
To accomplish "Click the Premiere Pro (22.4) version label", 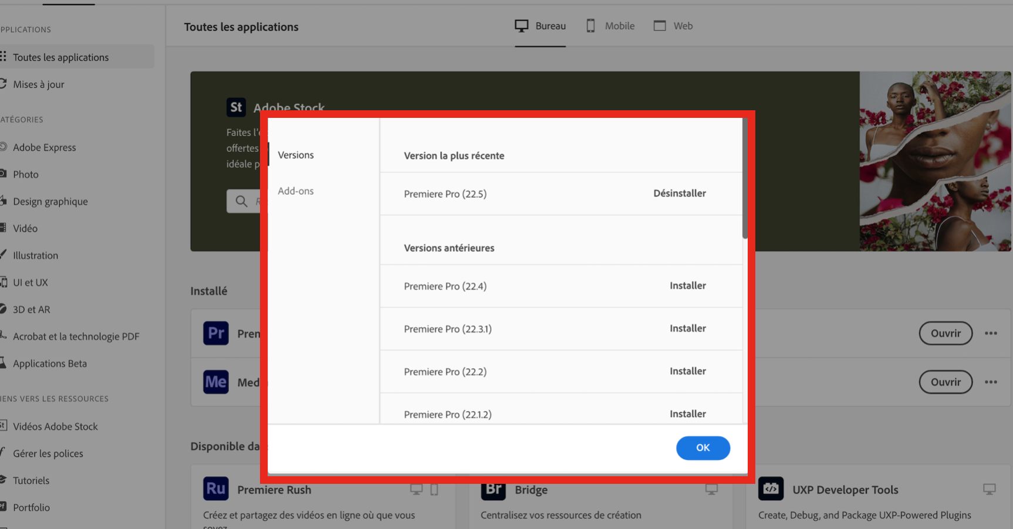I will 445,286.
